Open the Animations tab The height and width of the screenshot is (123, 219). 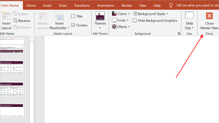pyautogui.click(x=106, y=5)
